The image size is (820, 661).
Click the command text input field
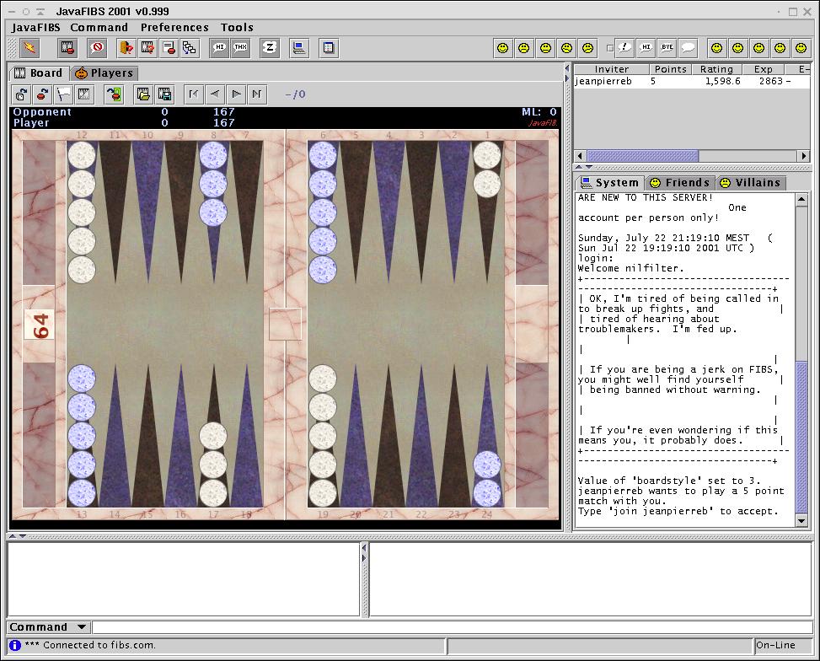pos(451,627)
